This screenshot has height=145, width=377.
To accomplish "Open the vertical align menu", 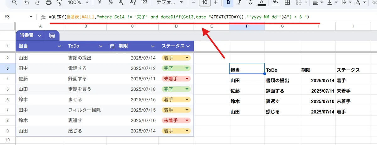I will pos(332,3).
